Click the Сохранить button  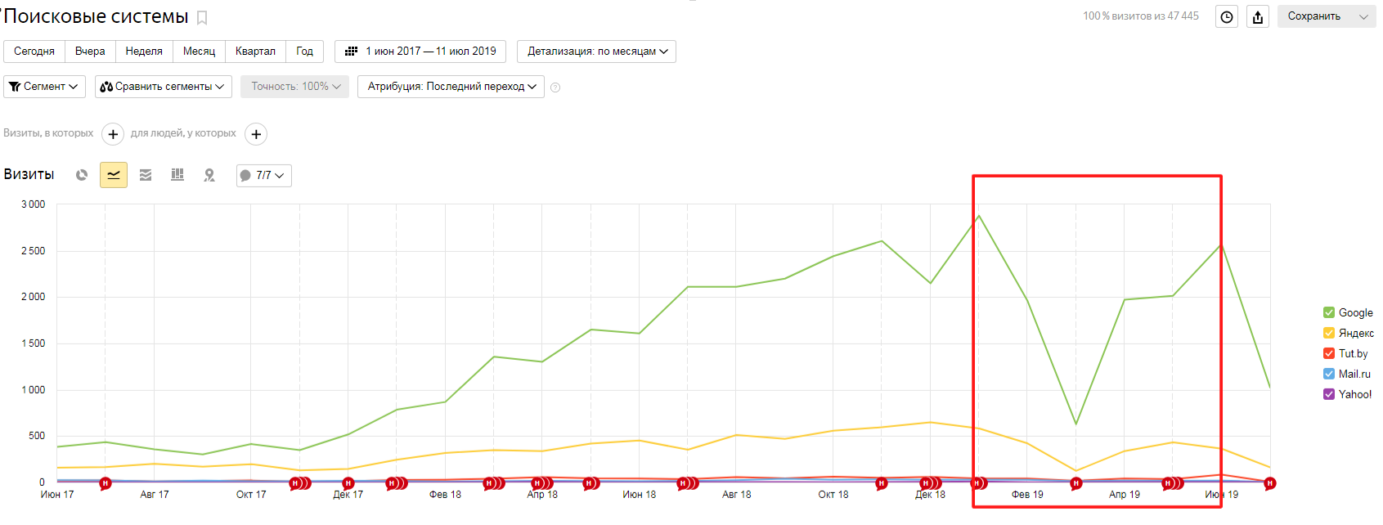[x=1327, y=16]
